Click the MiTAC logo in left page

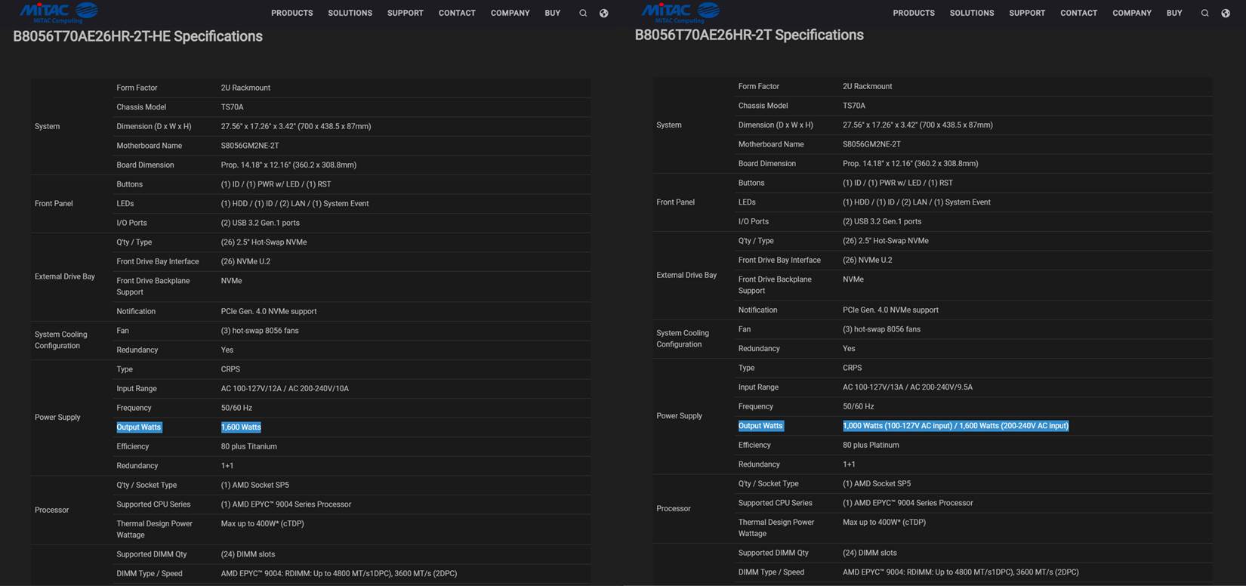tap(58, 12)
